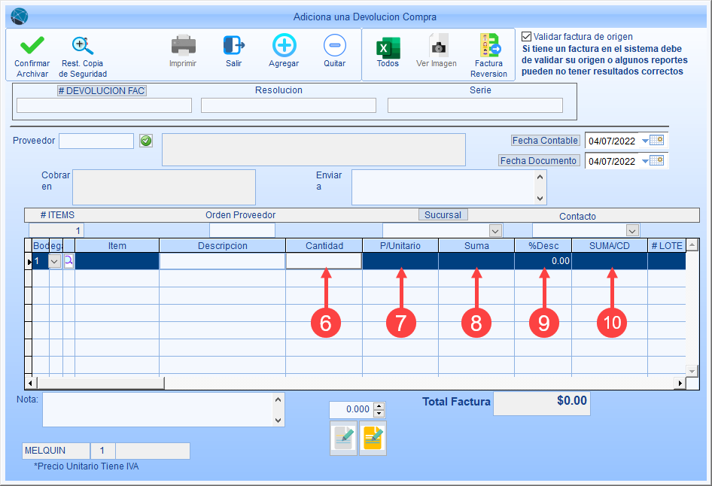Click the Fecha Contable label button
712x486 pixels.
point(545,141)
